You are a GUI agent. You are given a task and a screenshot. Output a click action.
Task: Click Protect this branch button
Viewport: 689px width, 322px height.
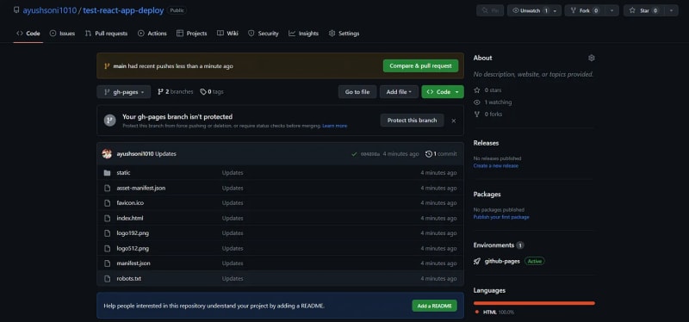click(413, 121)
